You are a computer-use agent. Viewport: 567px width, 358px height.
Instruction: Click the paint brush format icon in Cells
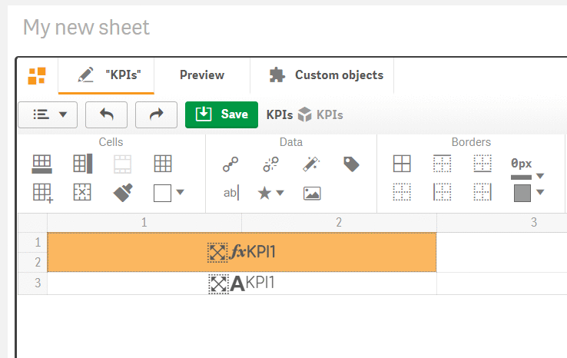pos(121,193)
